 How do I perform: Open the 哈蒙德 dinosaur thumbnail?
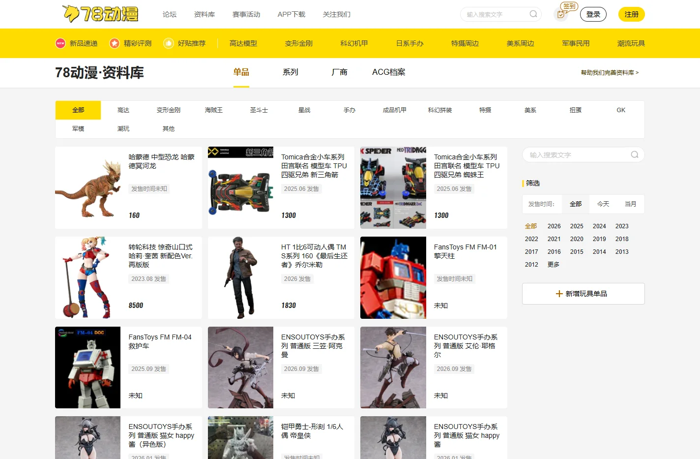[88, 187]
